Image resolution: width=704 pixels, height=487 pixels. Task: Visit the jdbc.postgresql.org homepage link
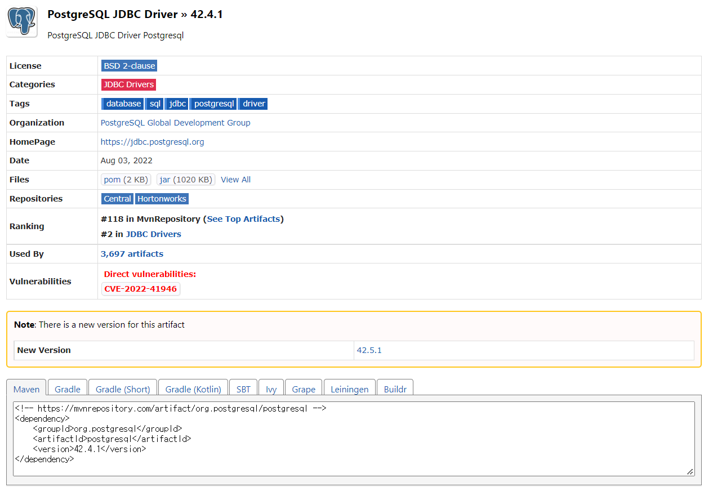tap(152, 142)
